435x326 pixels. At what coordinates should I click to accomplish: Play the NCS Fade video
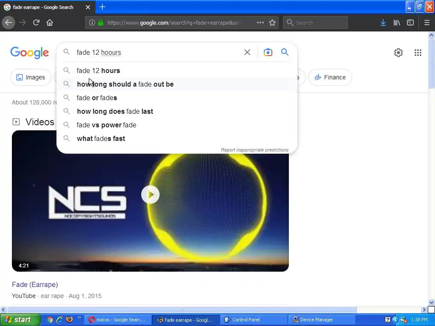point(150,194)
